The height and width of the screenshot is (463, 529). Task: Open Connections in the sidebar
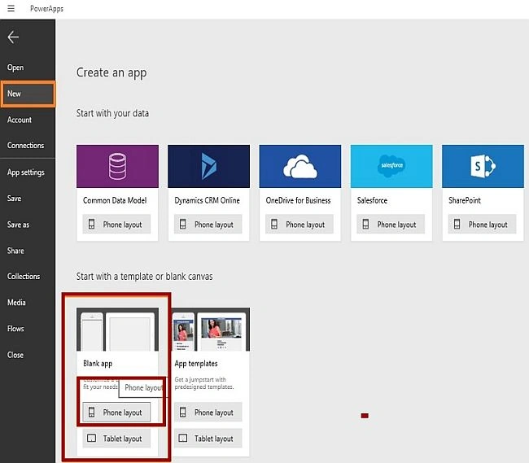[26, 146]
